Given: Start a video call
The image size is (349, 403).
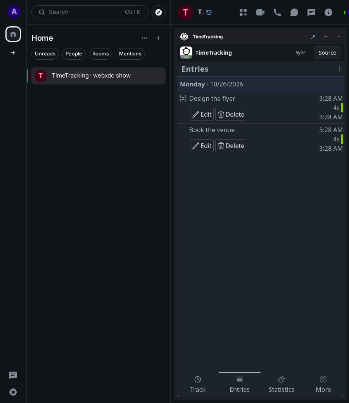Looking at the screenshot, I should 260,12.
